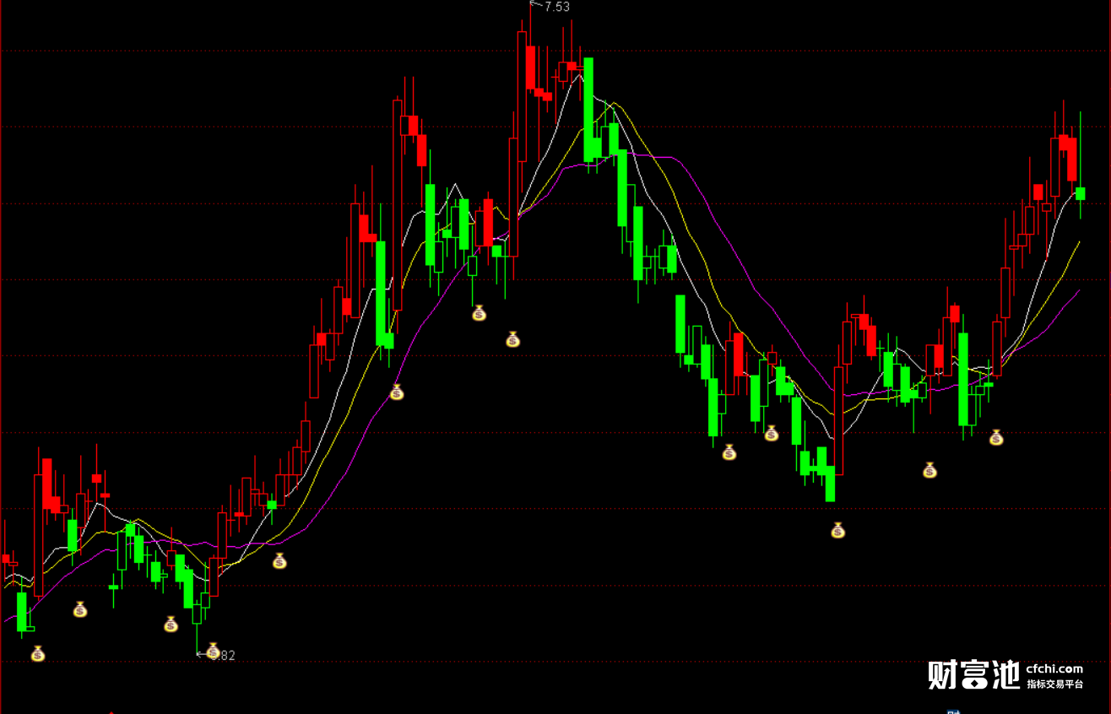Select the last green candle at far right
Screen dimensions: 1111x714
[x=1080, y=193]
